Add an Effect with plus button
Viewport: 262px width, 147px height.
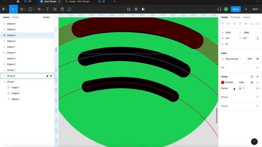tap(257, 97)
